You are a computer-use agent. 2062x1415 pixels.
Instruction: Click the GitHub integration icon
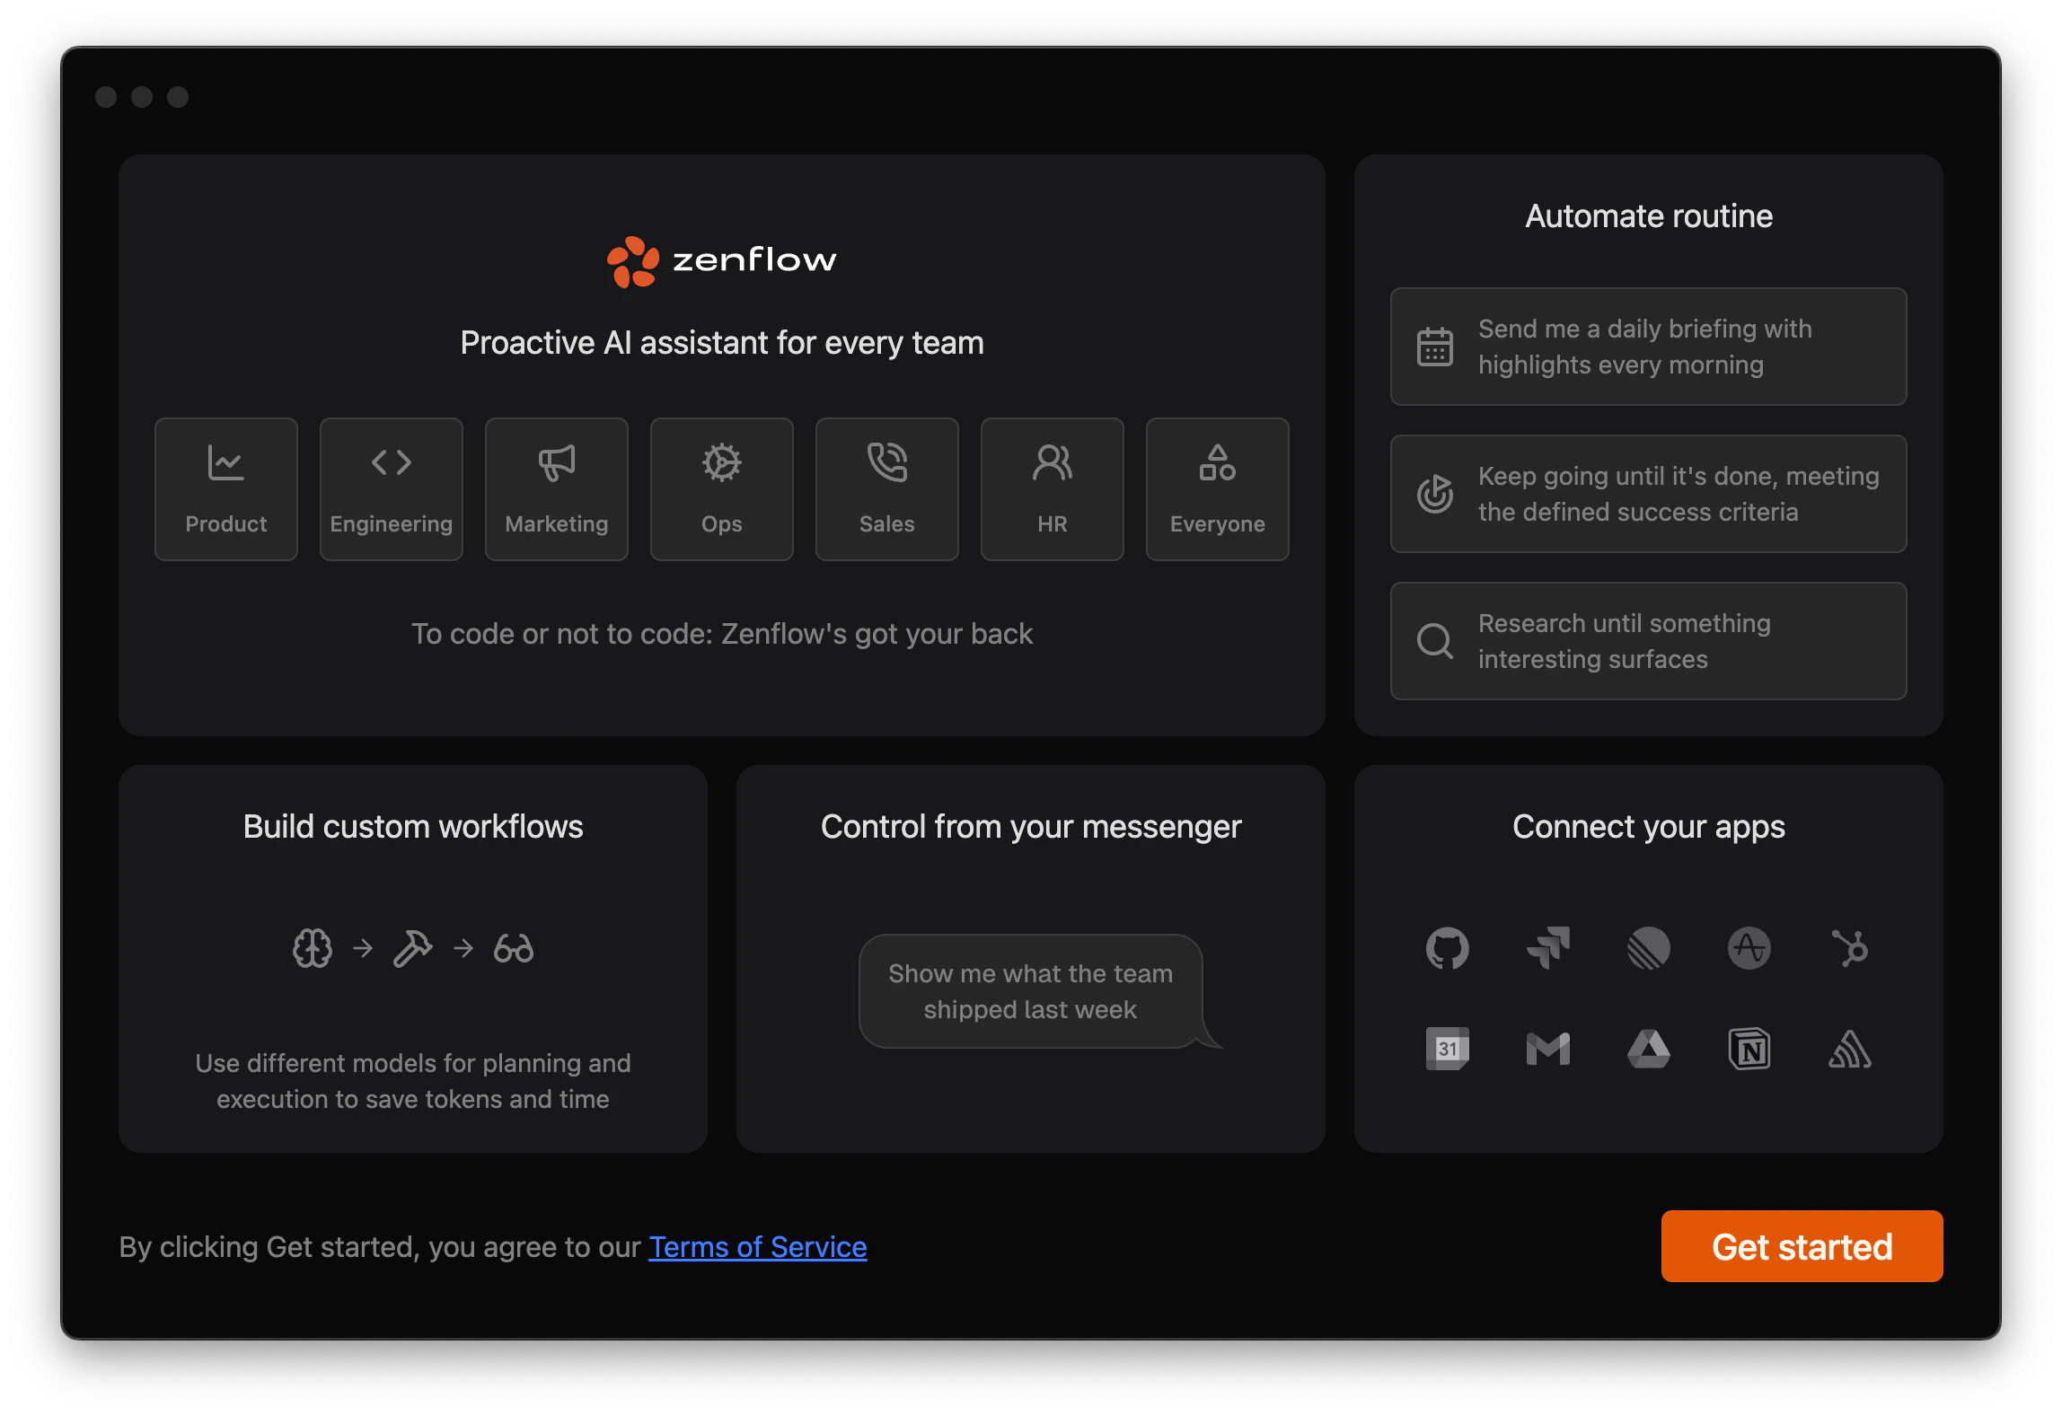[1447, 948]
